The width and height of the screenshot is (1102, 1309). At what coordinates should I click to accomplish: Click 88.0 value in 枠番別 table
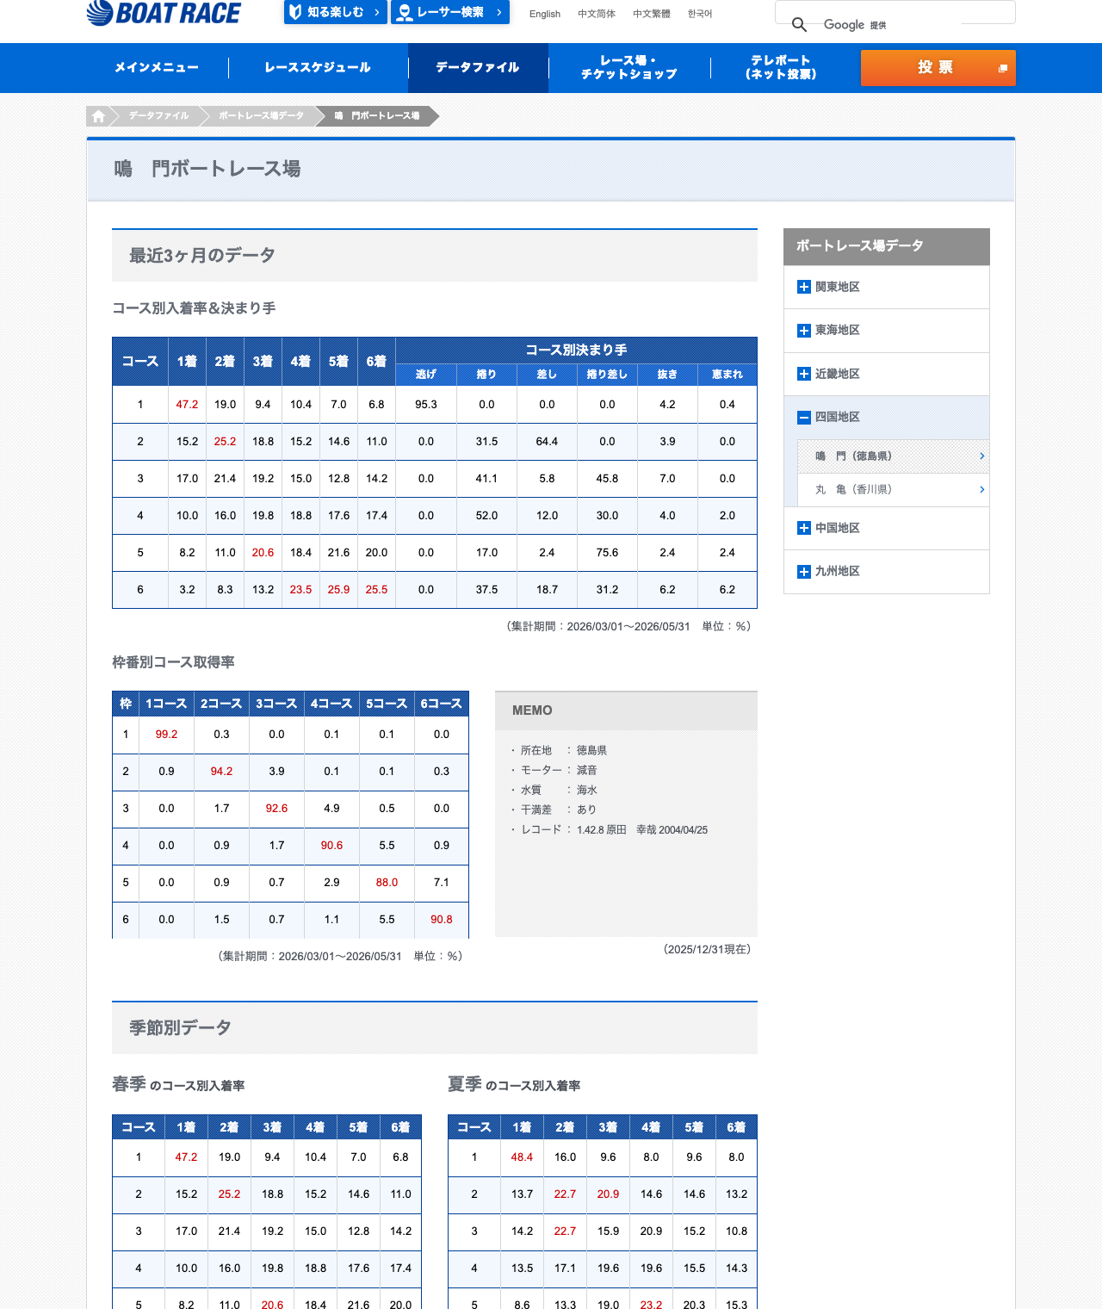click(387, 883)
